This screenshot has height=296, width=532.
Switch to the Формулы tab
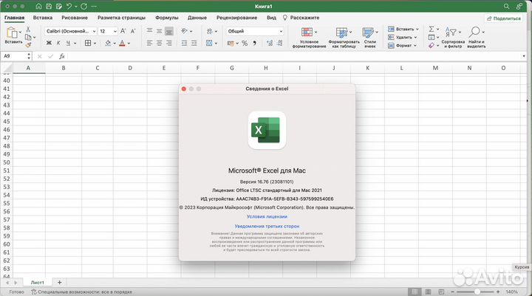click(x=166, y=18)
